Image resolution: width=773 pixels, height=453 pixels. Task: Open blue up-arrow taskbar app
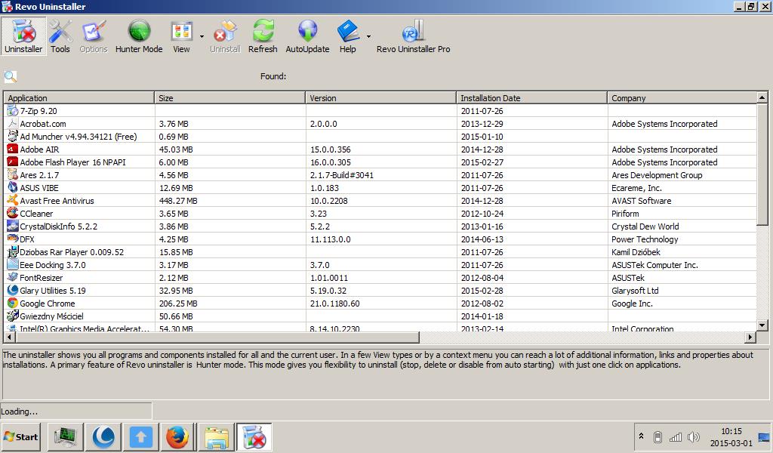click(x=141, y=436)
